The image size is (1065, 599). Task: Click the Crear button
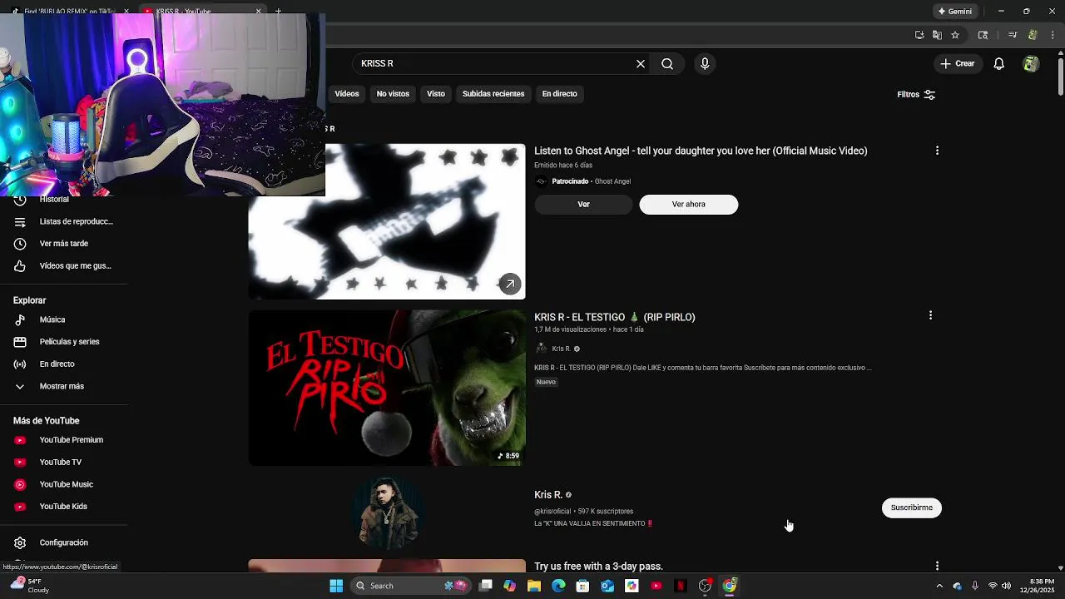click(958, 63)
